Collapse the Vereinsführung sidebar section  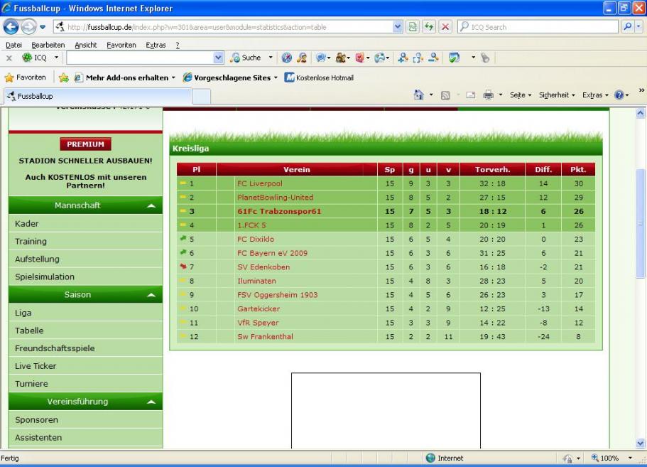[x=151, y=402]
